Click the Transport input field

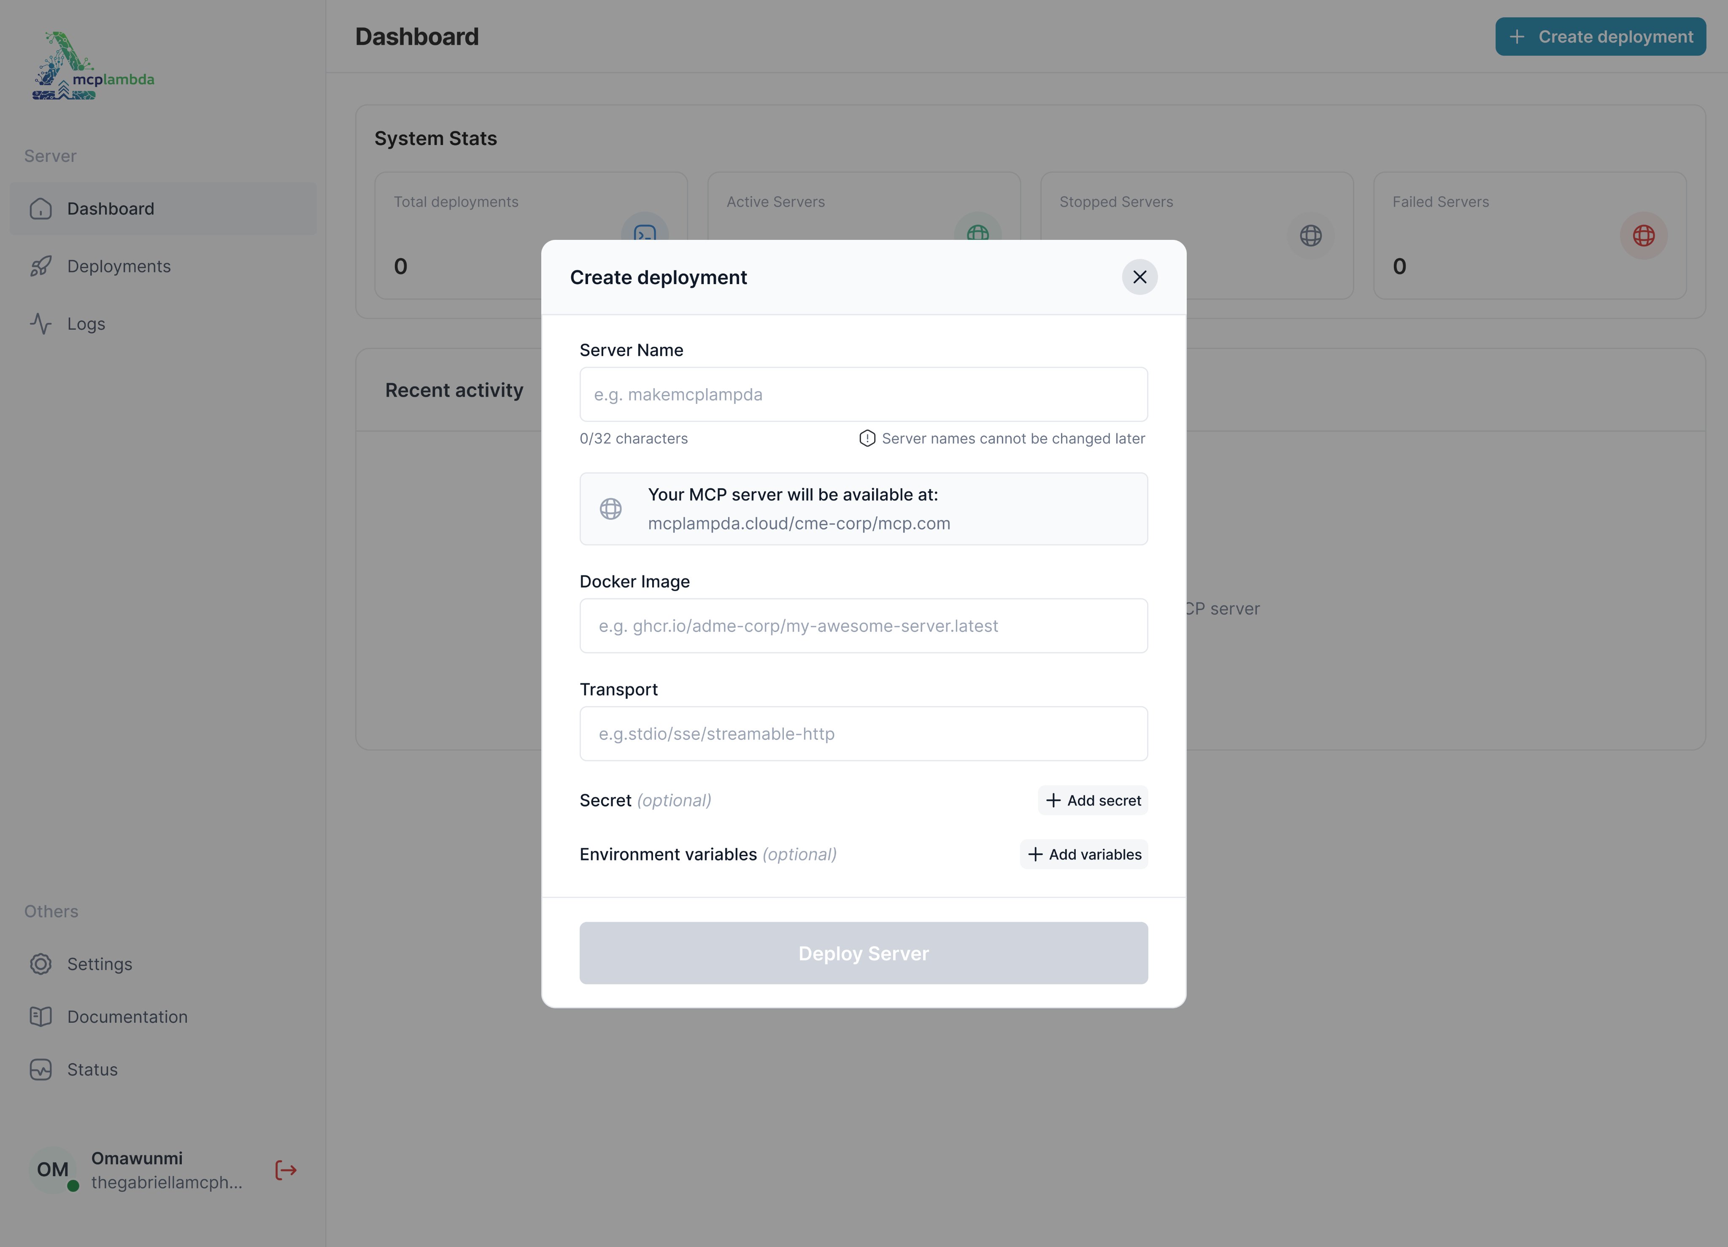pyautogui.click(x=863, y=734)
